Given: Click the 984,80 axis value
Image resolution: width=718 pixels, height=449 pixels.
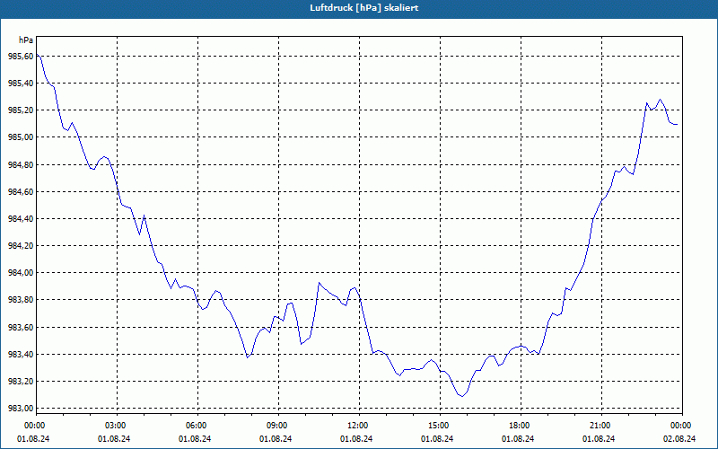Looking at the screenshot, I should (21, 164).
